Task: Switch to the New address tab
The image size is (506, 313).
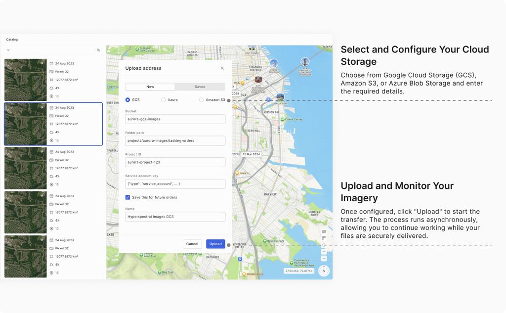Action: (x=150, y=87)
